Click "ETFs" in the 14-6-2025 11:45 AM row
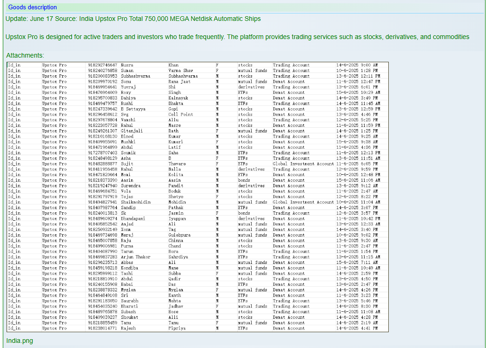486x348 pixels. [x=243, y=104]
